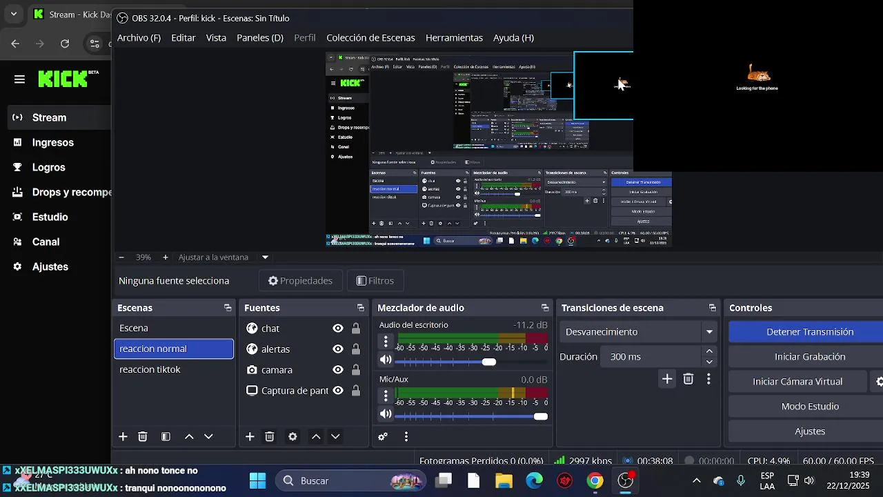
Task: Open Archivo (F) menu
Action: [139, 38]
